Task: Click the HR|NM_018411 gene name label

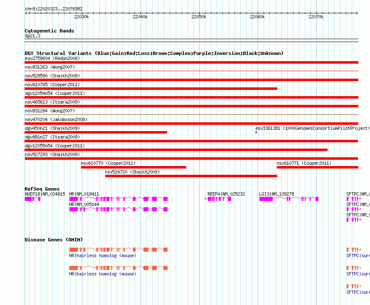Action: pyautogui.click(x=84, y=194)
